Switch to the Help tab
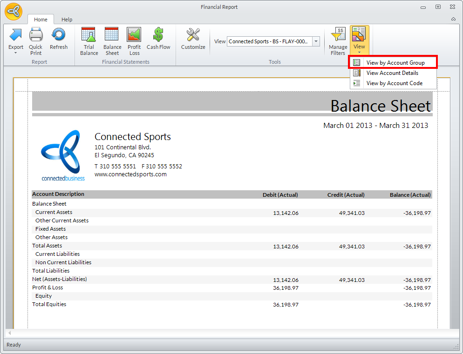 [x=67, y=20]
